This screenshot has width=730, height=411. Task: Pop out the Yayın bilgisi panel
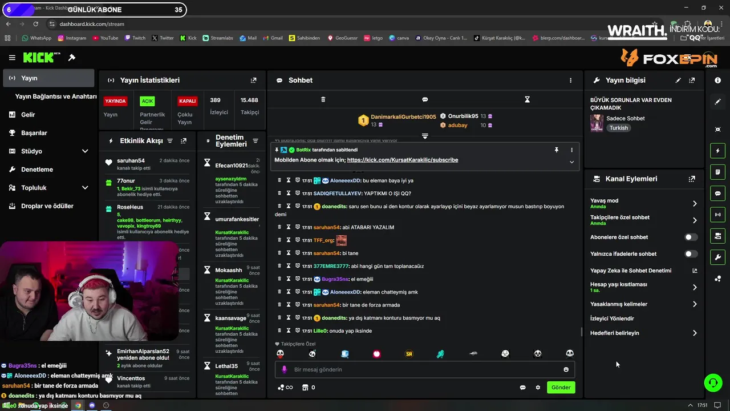coord(692,80)
